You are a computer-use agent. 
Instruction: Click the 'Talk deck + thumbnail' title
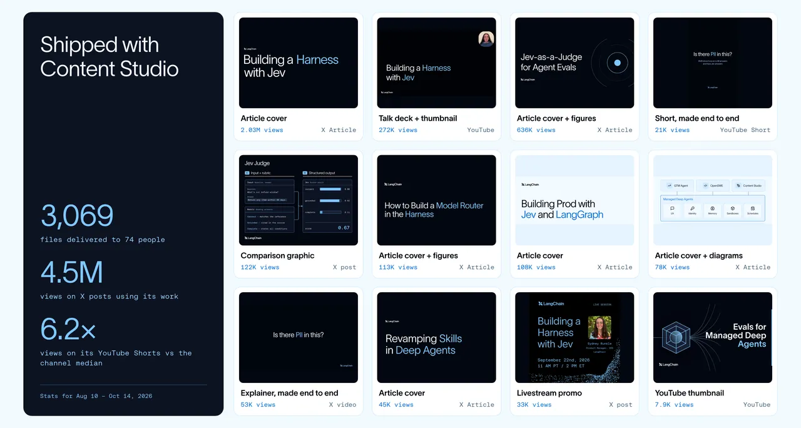tap(418, 118)
